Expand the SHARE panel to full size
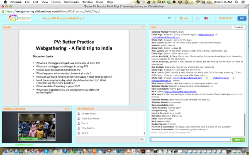The width and height of the screenshot is (249, 155). 143,27
